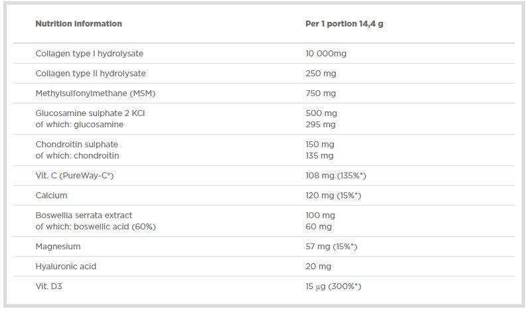The image size is (531, 311).
Task: Select the "Collagen type I hydrolysate" row label
Action: [89, 54]
